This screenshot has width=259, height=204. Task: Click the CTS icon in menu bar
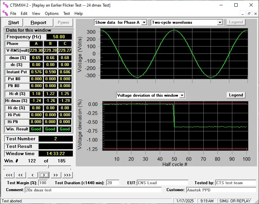5,14
